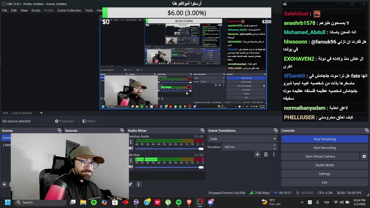Screen dimensions: 370x208
Task: Click Dropped Frames 0 (0.0%) status
Action: tap(227, 193)
